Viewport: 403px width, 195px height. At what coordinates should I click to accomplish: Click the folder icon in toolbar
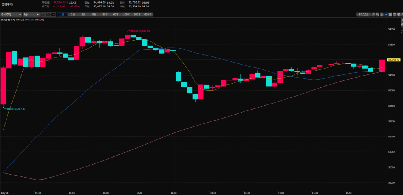tap(395, 15)
